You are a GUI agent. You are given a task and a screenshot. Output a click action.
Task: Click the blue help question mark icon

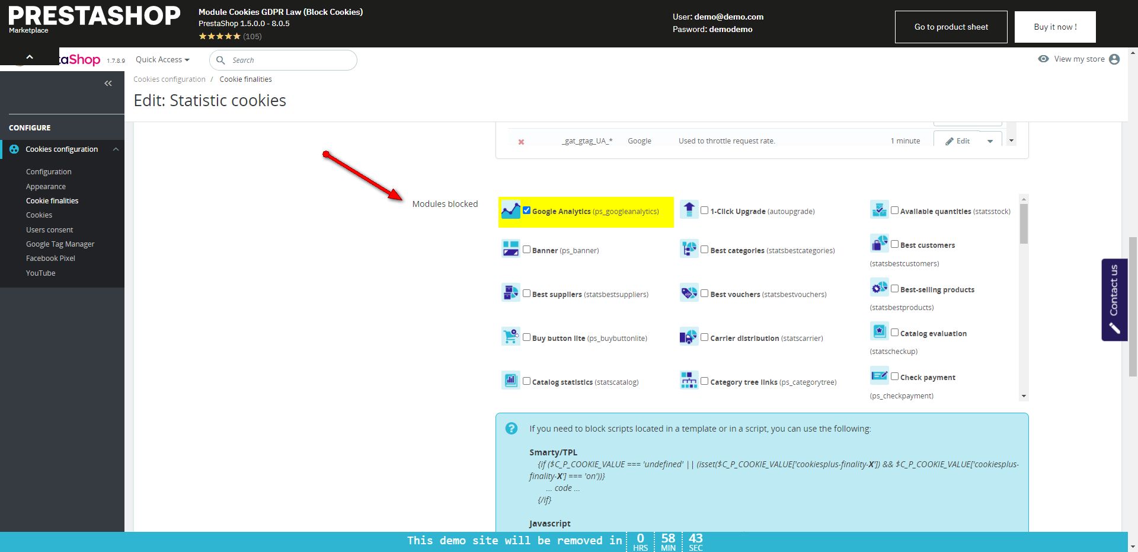click(x=512, y=429)
